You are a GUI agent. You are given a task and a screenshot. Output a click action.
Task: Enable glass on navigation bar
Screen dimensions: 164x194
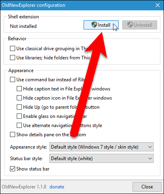point(19,116)
